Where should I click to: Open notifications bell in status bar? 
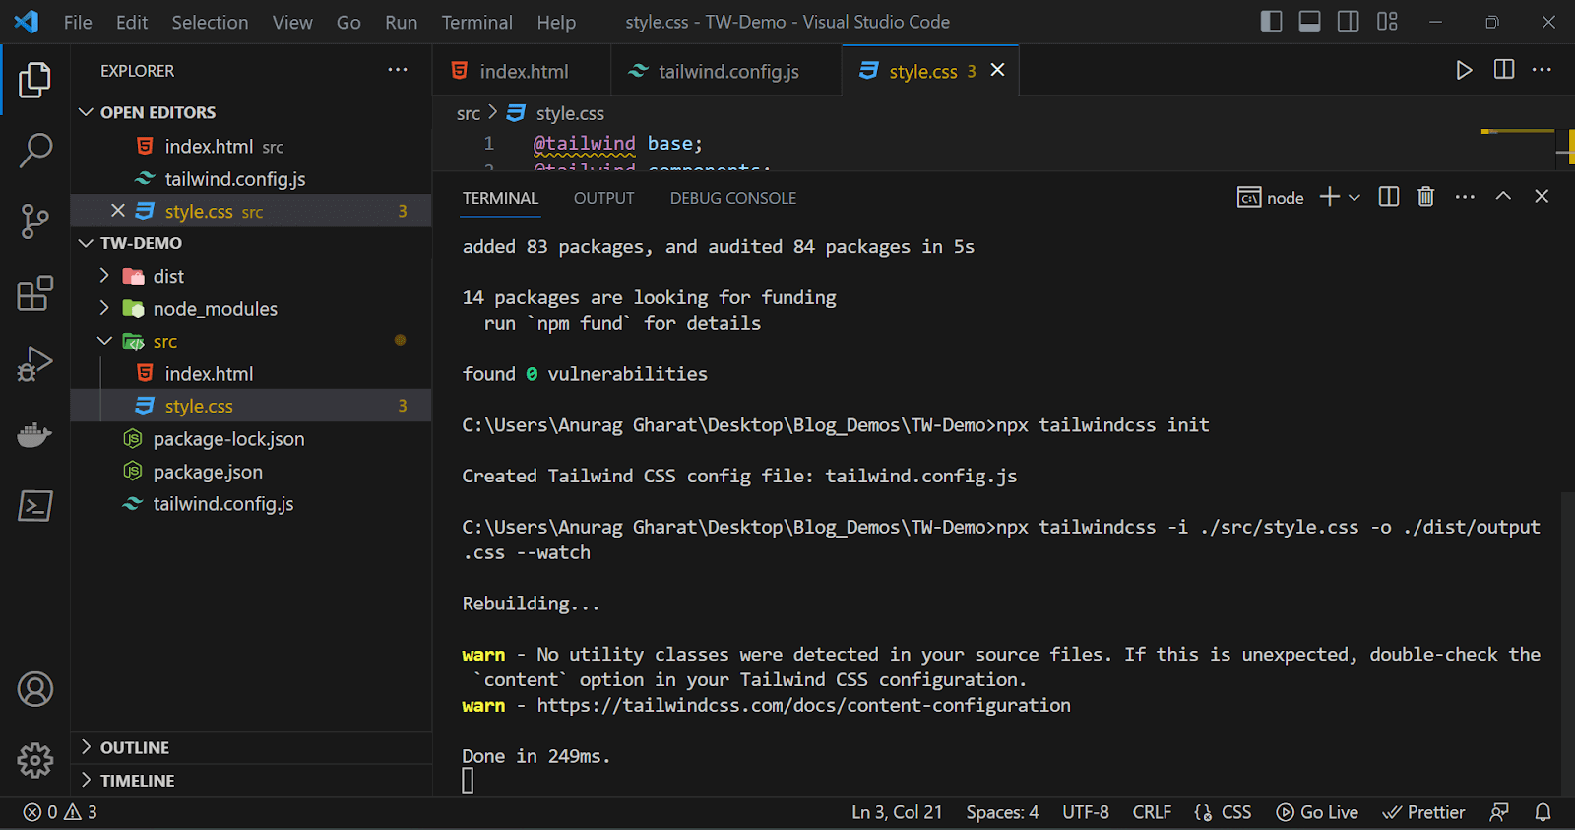click(1543, 812)
